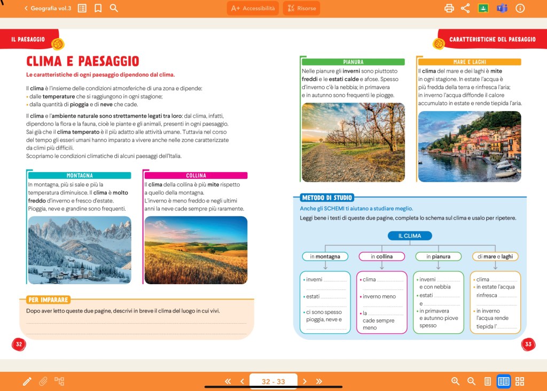Share to Microsoft Teams
This screenshot has height=391, width=547.
pyautogui.click(x=502, y=8)
